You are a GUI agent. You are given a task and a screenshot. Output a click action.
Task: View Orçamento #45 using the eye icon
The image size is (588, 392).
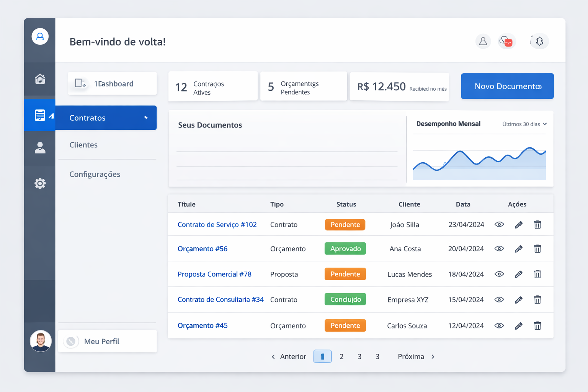(x=499, y=325)
